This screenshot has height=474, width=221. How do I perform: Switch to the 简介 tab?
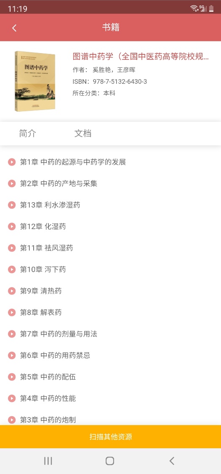click(x=27, y=133)
